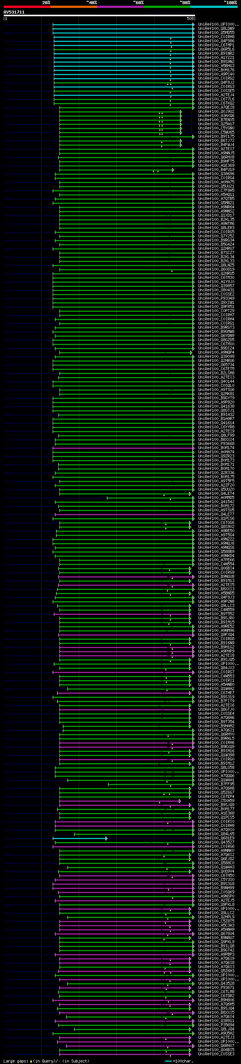
Task: Open hit UniRef100_C6TMP1
Action: tap(216, 45)
